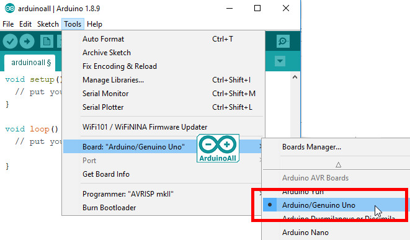Click Get Board Info

coord(163,174)
